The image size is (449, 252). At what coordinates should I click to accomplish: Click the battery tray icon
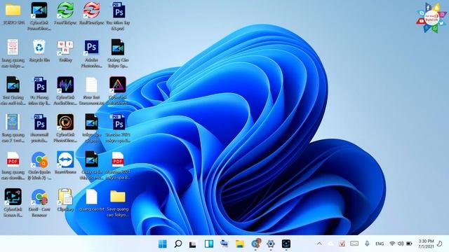[x=409, y=244]
